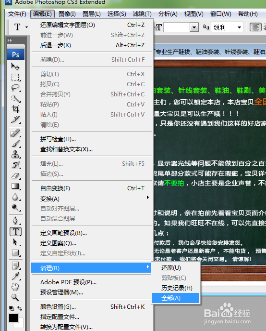This screenshot has width=266, height=331.
Task: Swap foreground and background colors
Action: click(20, 308)
